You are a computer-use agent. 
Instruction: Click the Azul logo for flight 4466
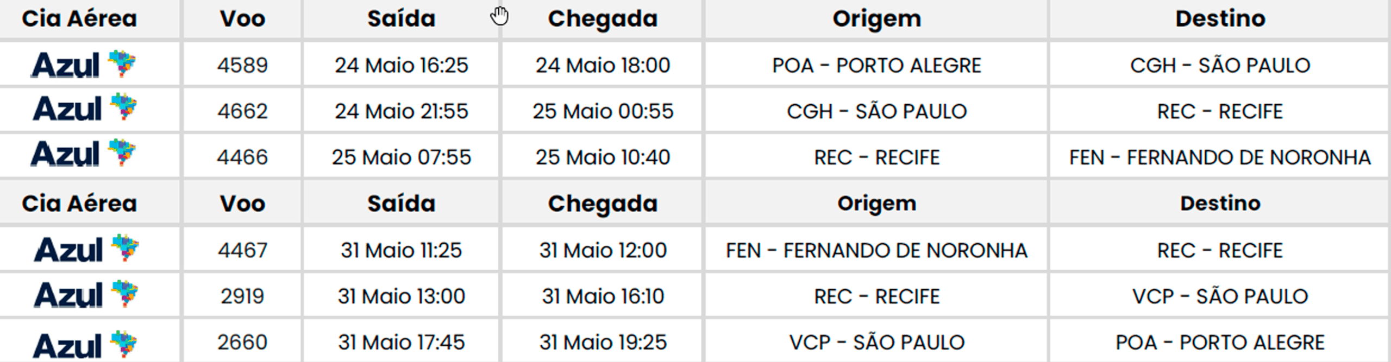pos(84,153)
